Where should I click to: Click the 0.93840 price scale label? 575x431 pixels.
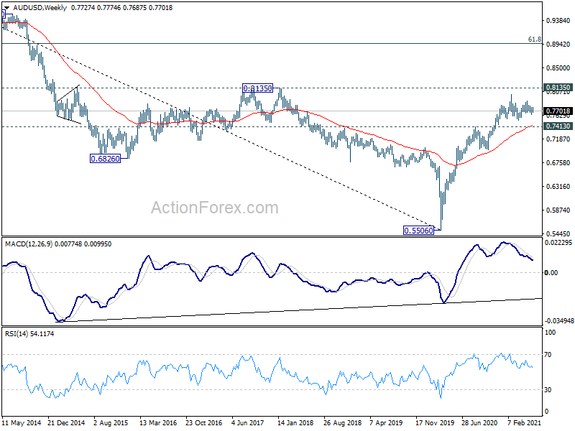point(558,21)
